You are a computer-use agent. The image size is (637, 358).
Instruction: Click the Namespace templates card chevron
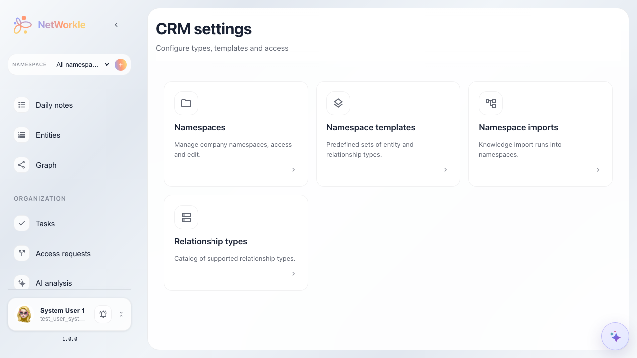click(446, 170)
